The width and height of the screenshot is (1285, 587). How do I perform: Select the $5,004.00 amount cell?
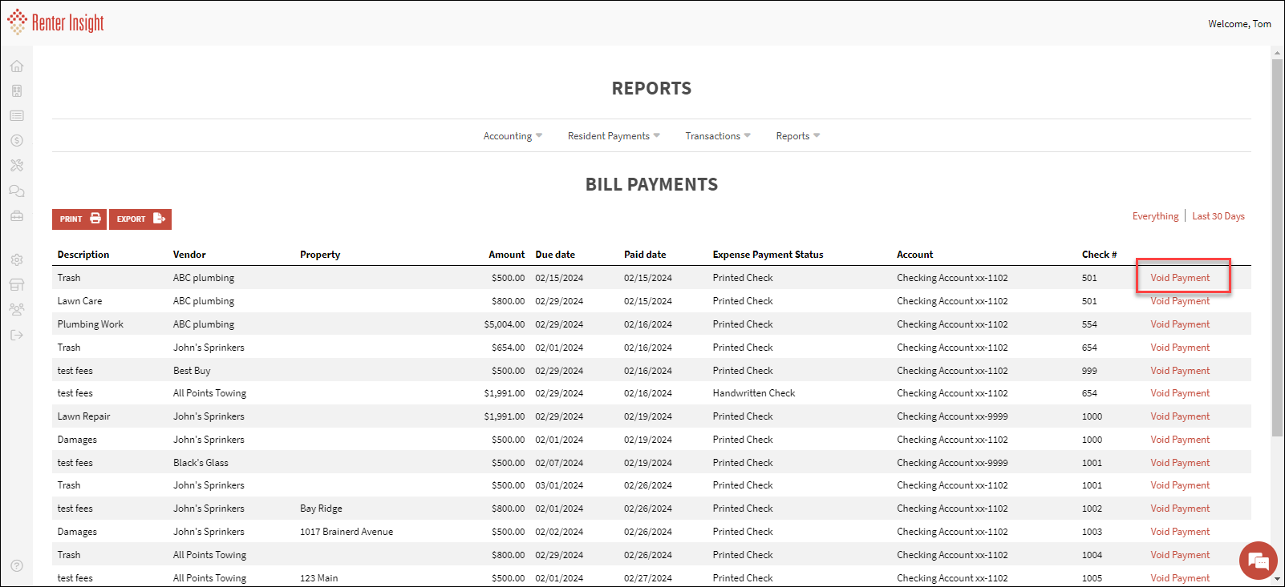[x=505, y=324]
